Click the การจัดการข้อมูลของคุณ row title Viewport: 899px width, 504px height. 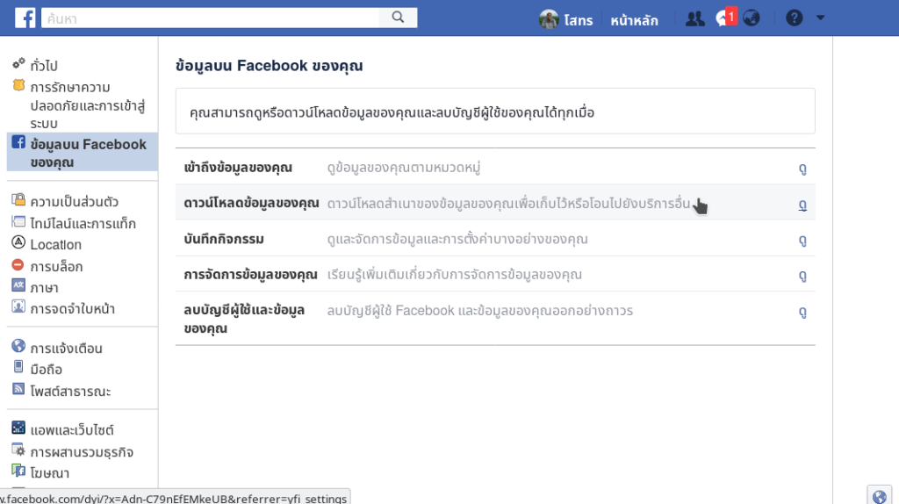click(x=250, y=275)
